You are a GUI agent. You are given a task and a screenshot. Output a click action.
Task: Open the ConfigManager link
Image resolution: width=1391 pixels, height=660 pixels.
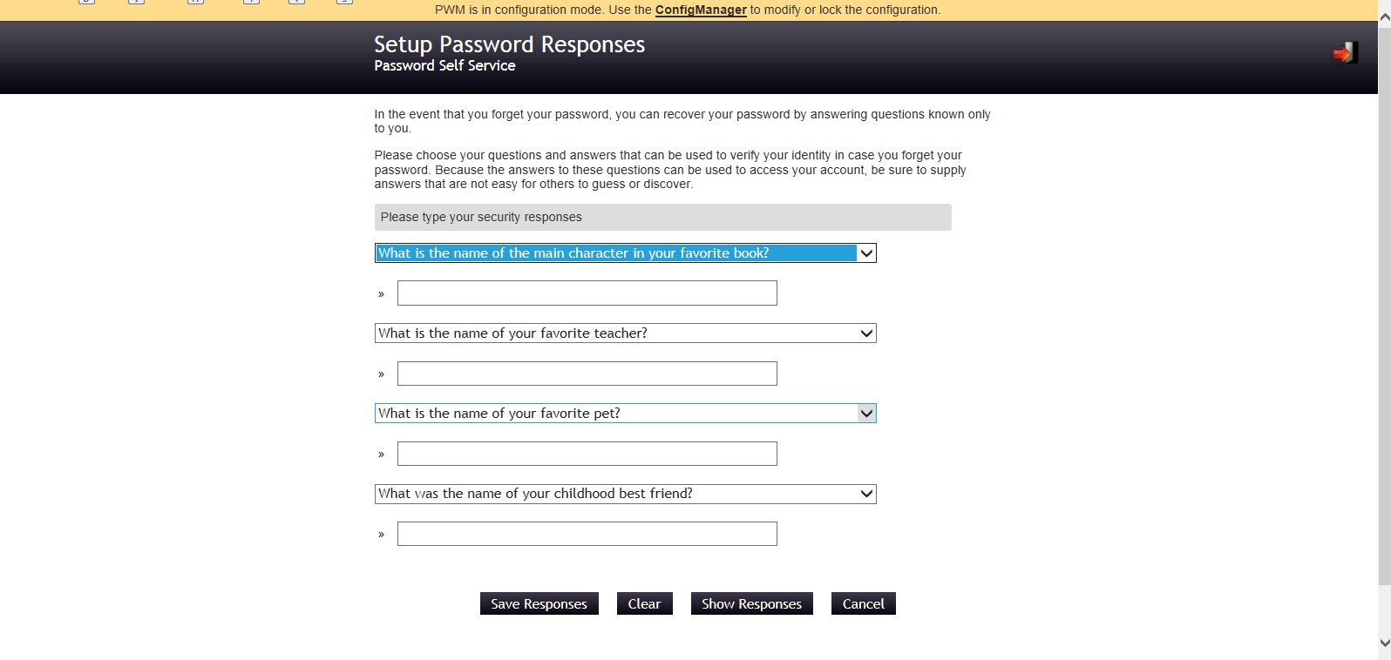701,10
